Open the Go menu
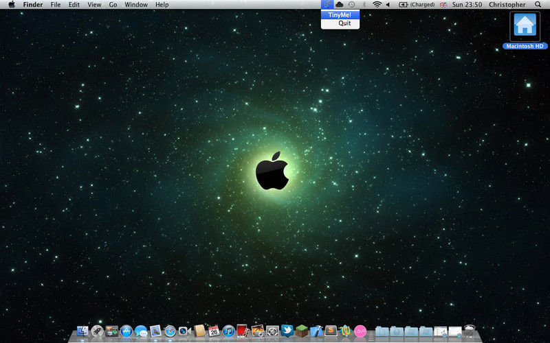 113,5
